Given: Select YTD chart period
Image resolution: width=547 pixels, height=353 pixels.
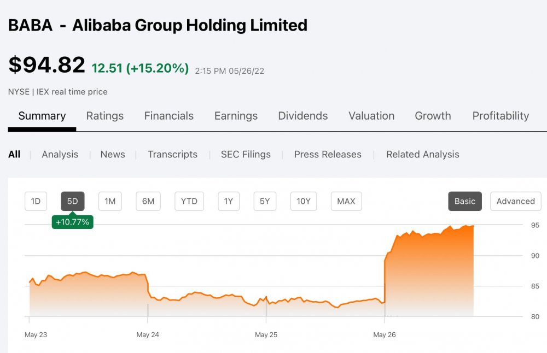Looking at the screenshot, I should click(189, 201).
